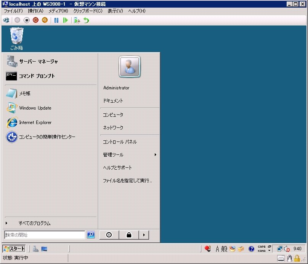Open the メディア(M) menu

[58, 11]
